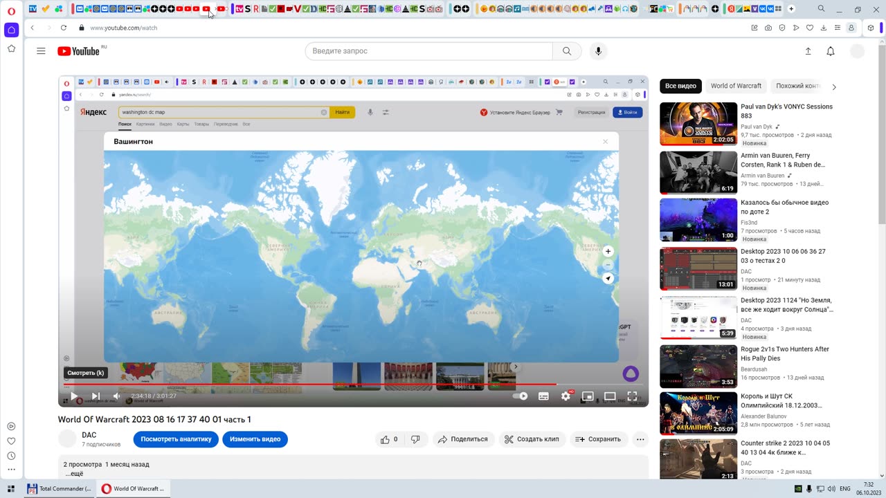Open the YouTube notifications bell

[831, 51]
